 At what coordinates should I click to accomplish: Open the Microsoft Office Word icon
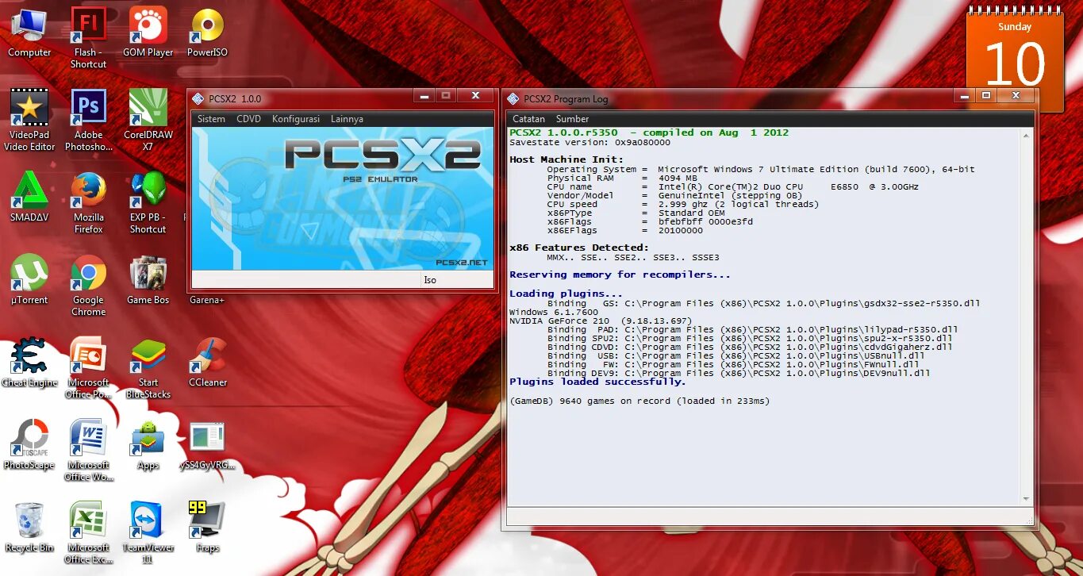point(88,438)
